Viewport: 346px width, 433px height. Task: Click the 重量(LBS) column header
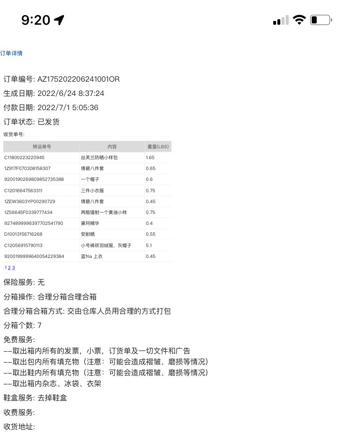(x=158, y=146)
